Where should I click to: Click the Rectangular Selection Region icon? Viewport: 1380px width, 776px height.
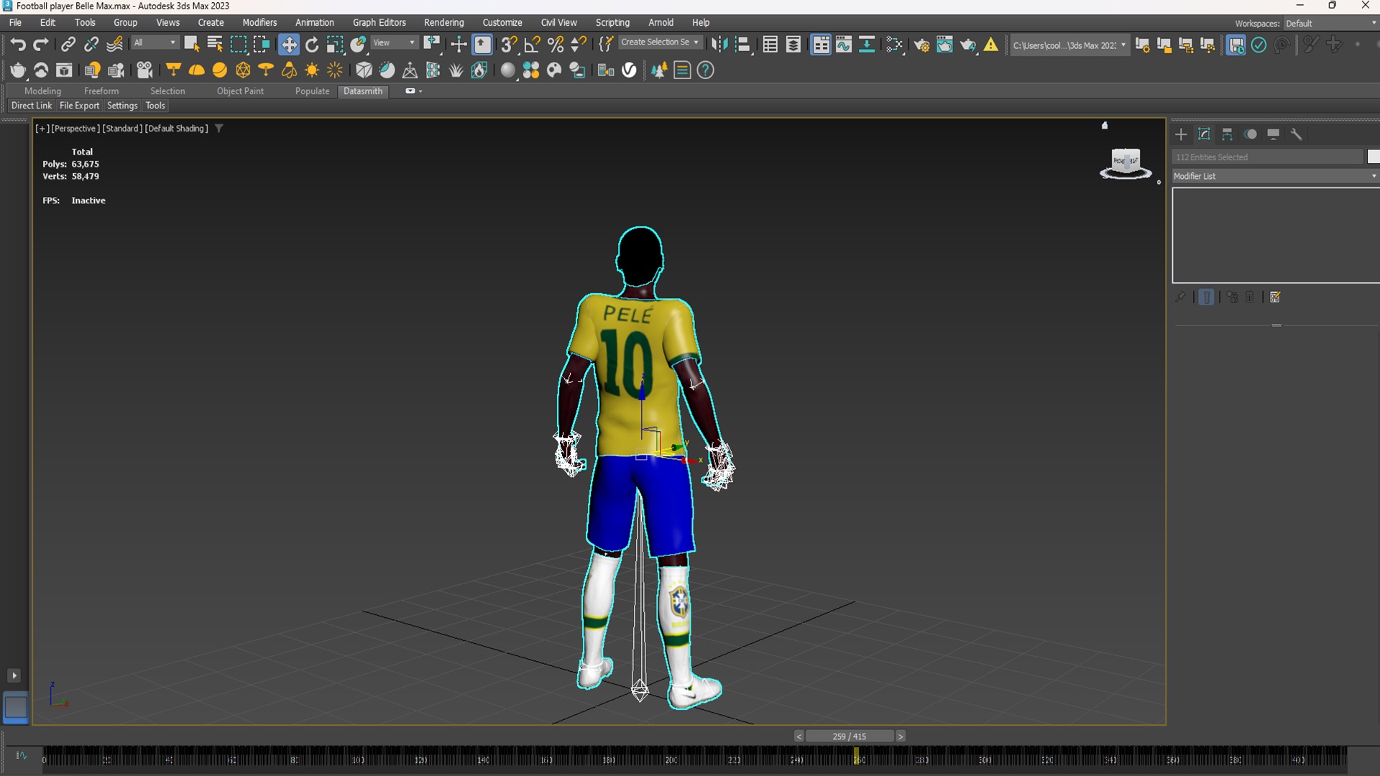pyautogui.click(x=238, y=45)
